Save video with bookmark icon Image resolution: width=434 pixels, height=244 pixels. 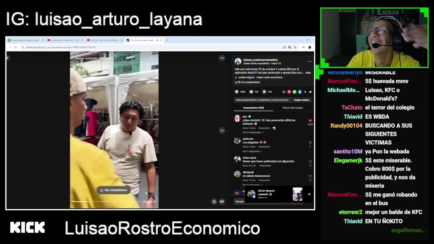(264, 92)
